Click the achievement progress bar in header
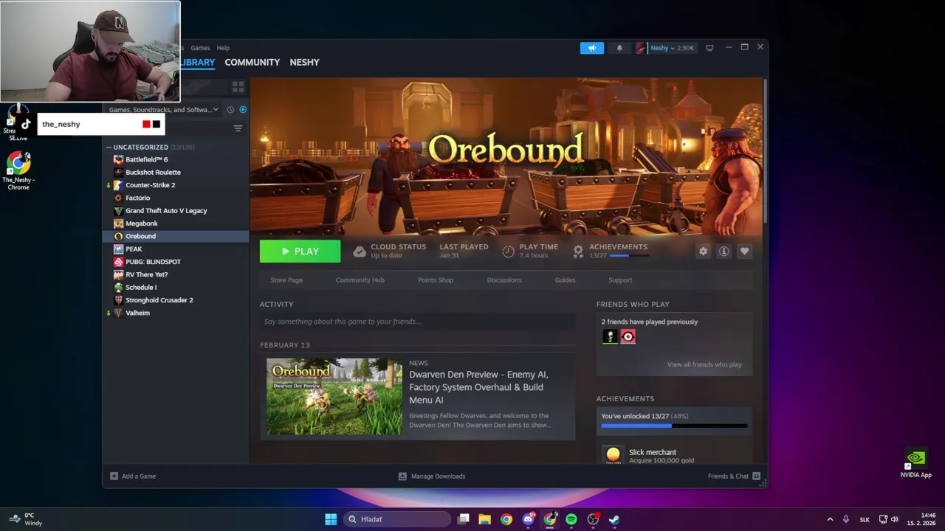The width and height of the screenshot is (945, 531). coord(630,256)
